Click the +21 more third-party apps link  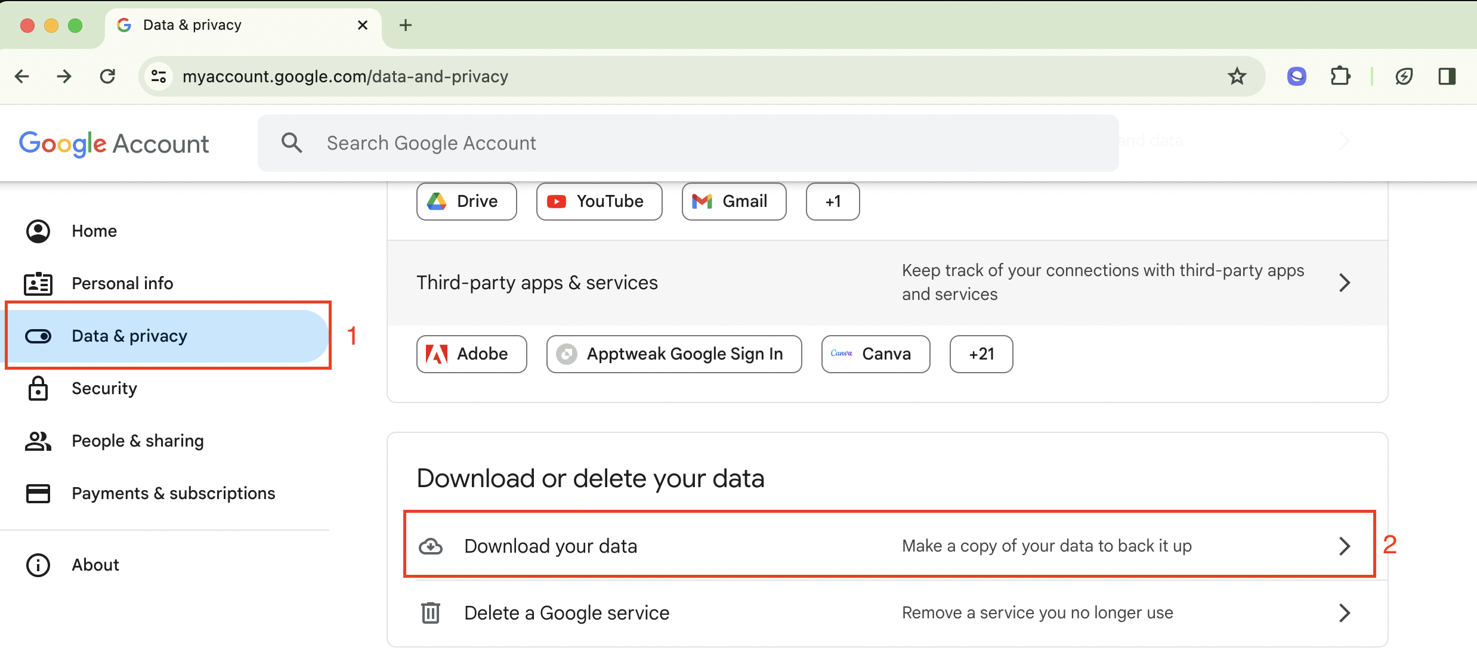click(979, 354)
